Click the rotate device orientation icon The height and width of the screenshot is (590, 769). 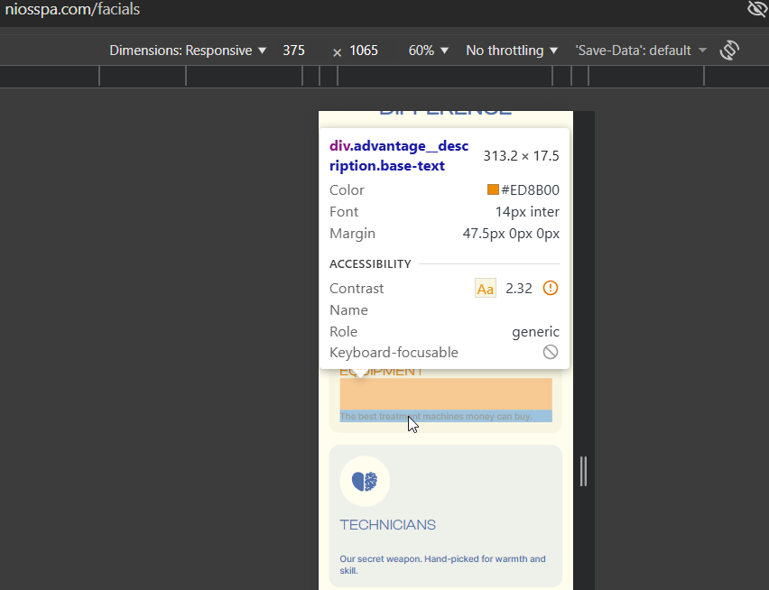pos(729,50)
